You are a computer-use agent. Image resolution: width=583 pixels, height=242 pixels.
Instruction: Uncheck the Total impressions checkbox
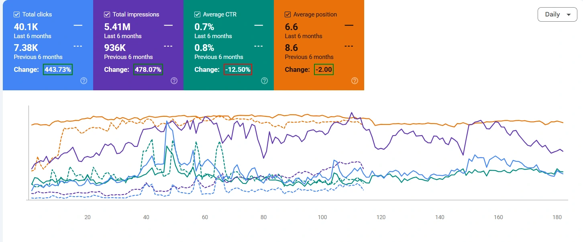(x=107, y=14)
